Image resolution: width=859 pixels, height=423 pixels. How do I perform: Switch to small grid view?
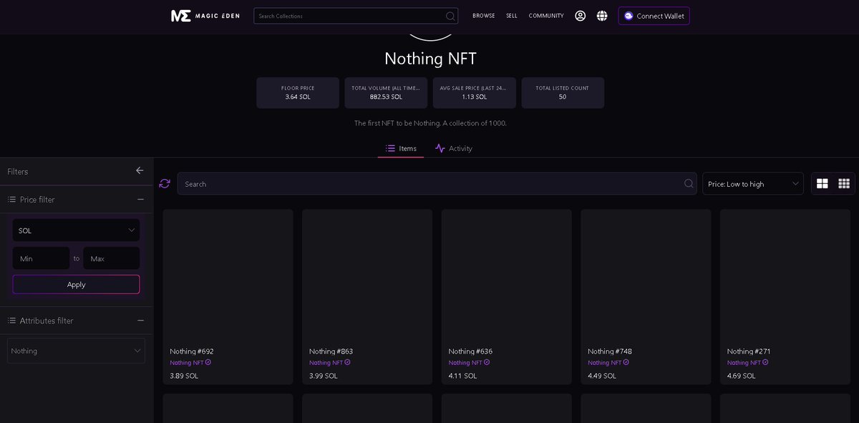click(x=844, y=183)
